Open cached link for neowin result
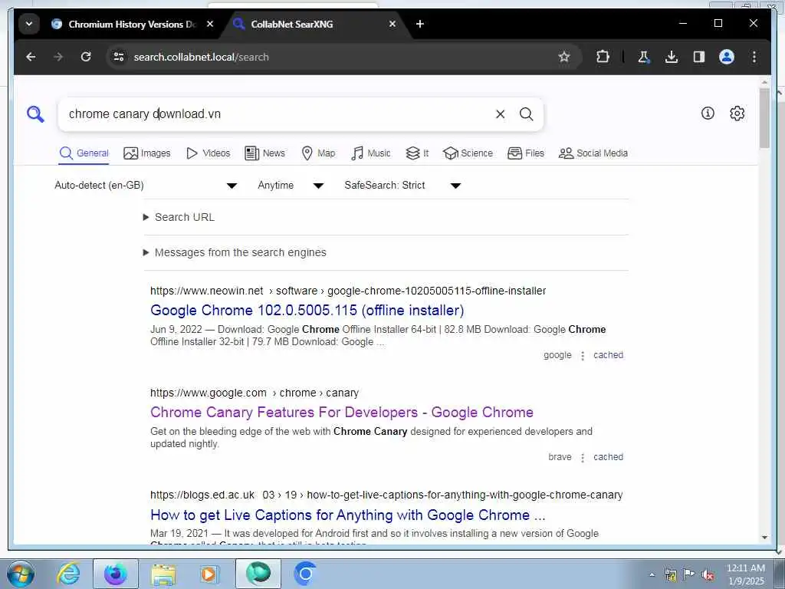 pyautogui.click(x=608, y=355)
